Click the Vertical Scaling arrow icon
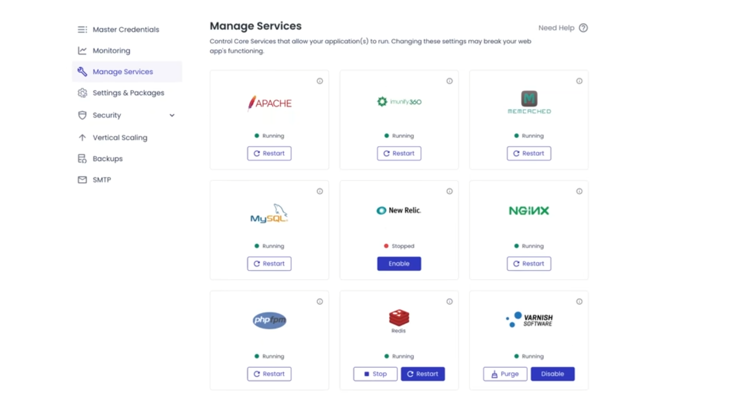729x410 pixels. pos(82,137)
